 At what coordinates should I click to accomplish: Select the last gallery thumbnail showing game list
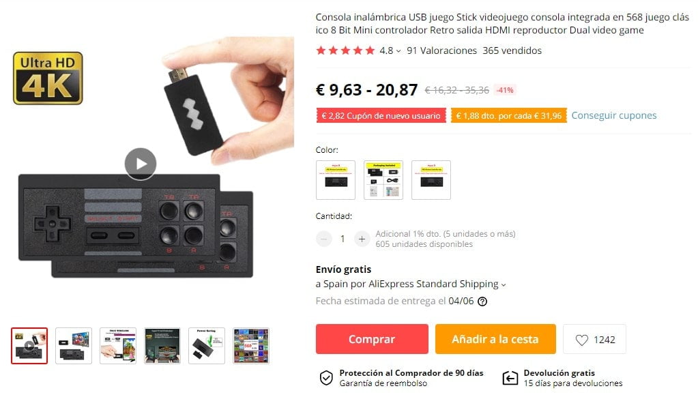click(x=250, y=346)
